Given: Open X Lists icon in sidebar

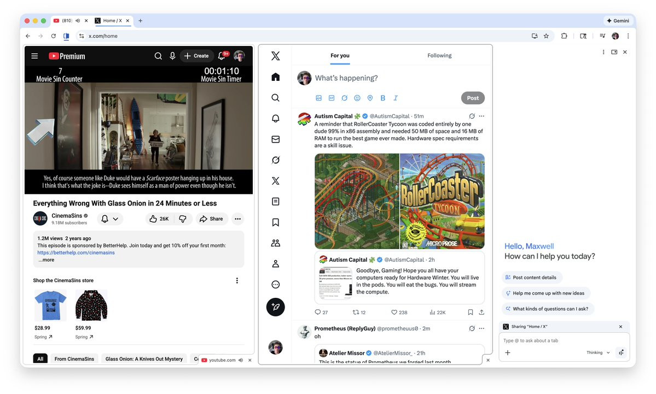Looking at the screenshot, I should tap(275, 202).
